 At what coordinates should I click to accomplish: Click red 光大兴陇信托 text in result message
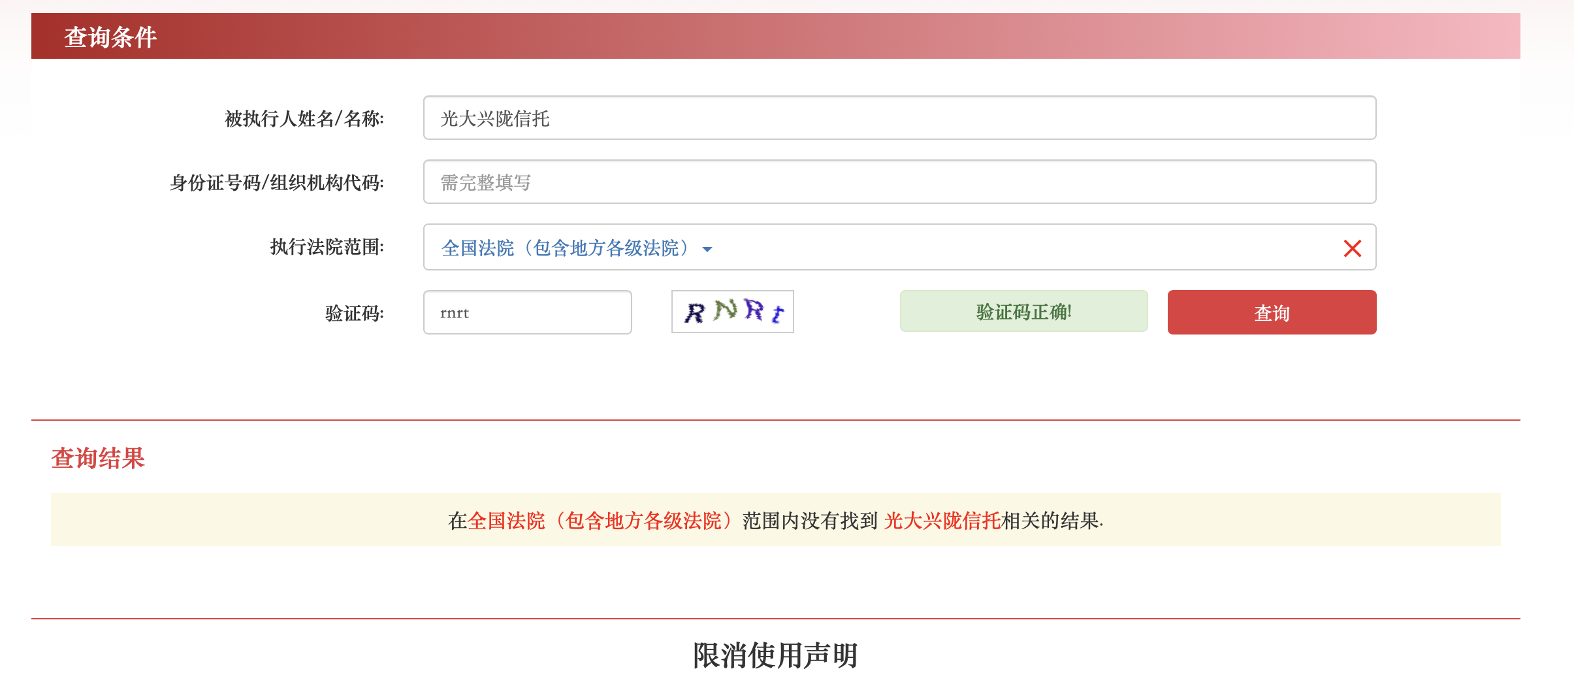tap(942, 521)
